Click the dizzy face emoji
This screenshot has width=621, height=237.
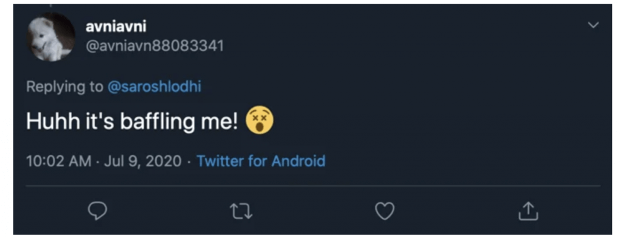click(260, 122)
